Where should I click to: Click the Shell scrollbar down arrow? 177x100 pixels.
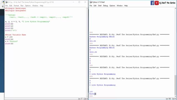(175, 96)
